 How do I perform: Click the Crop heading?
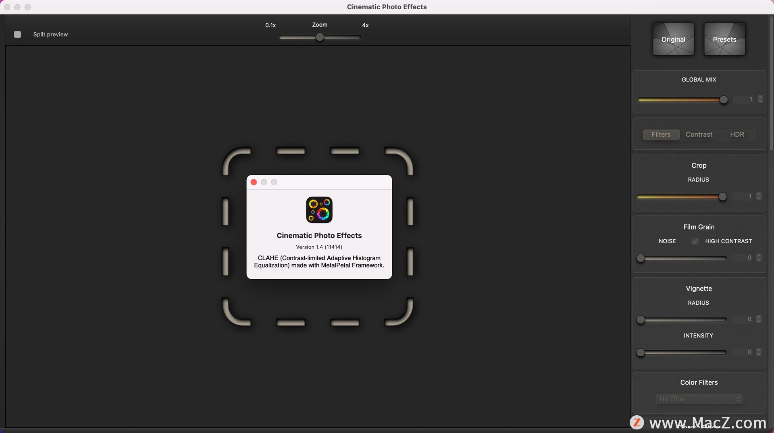point(699,165)
